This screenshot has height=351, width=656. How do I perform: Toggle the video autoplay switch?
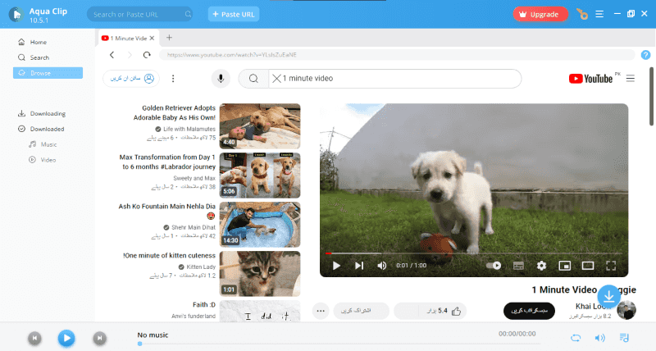[494, 266]
